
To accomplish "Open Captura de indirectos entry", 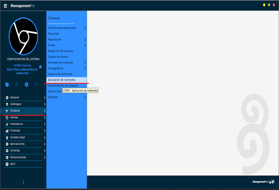I will pos(60,74).
